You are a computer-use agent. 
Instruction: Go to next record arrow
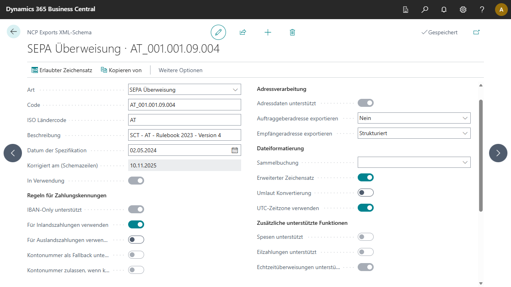tap(498, 153)
